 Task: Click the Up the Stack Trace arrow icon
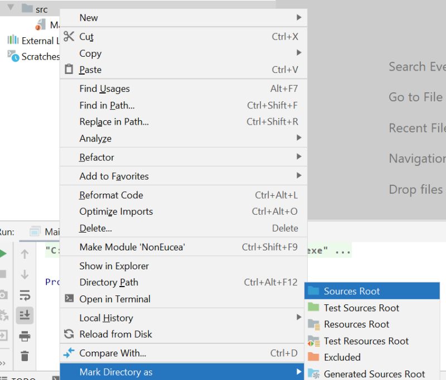point(25,254)
